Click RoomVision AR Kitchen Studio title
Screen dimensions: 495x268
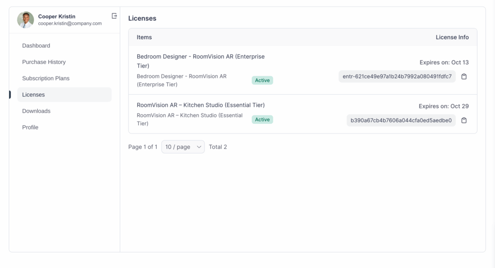pyautogui.click(x=201, y=105)
